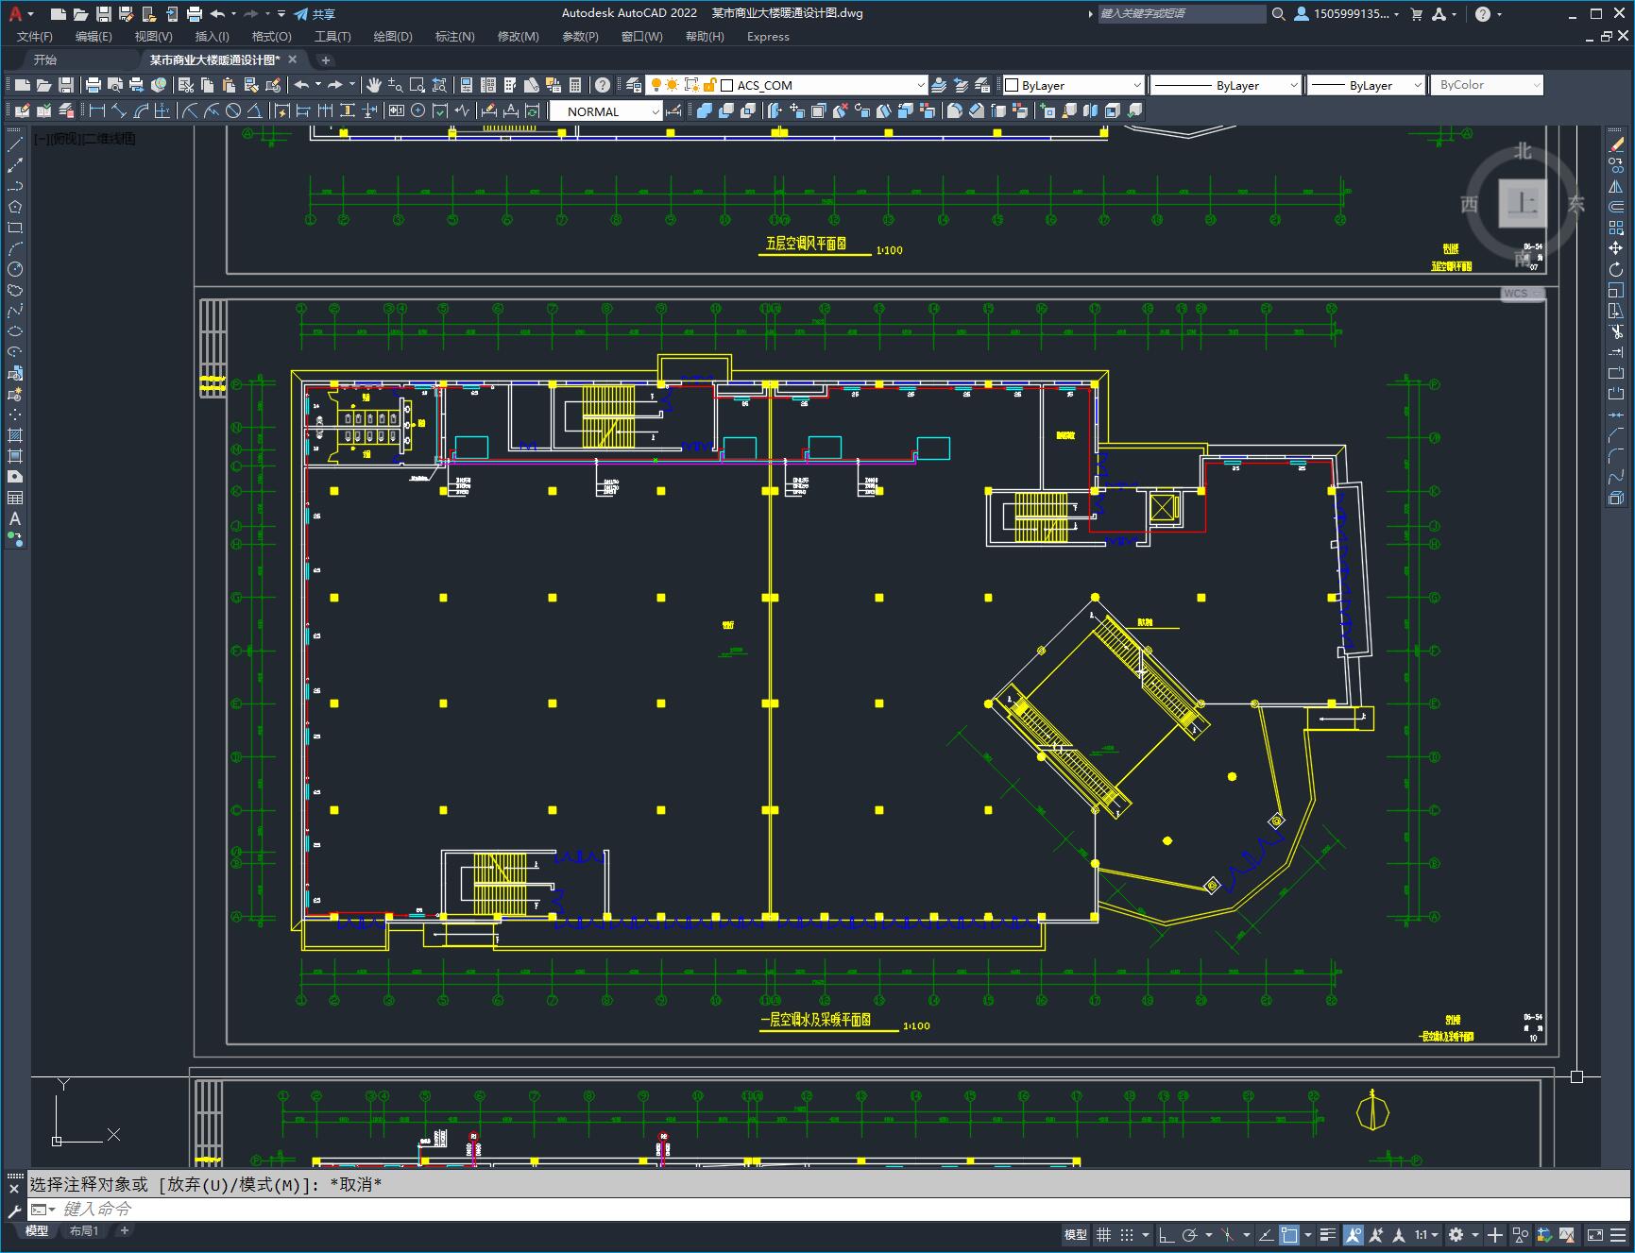Click the Autodesk App Store cart icon
Screen dimensions: 1635x1253
point(1416,13)
